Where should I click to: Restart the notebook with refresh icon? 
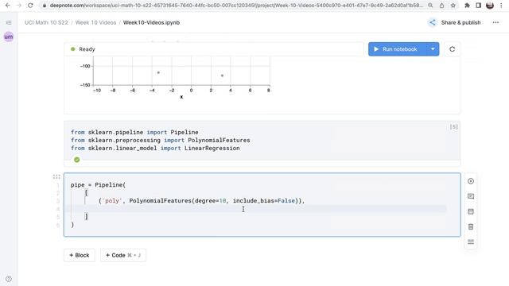(453, 49)
